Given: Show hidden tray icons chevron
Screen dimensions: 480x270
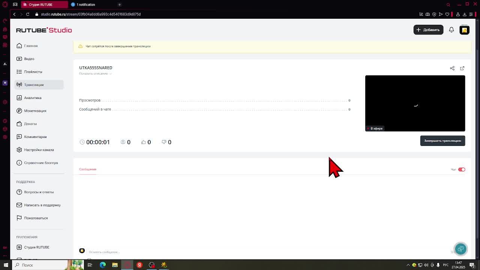Looking at the screenshot, I should point(408,265).
